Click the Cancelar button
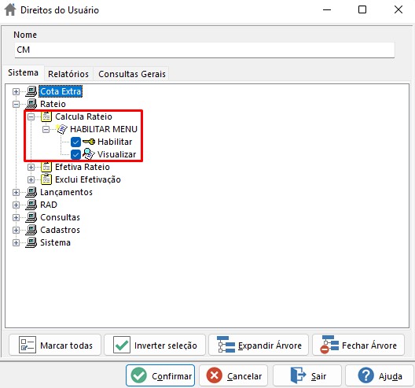Image resolution: width=415 pixels, height=388 pixels. (233, 376)
